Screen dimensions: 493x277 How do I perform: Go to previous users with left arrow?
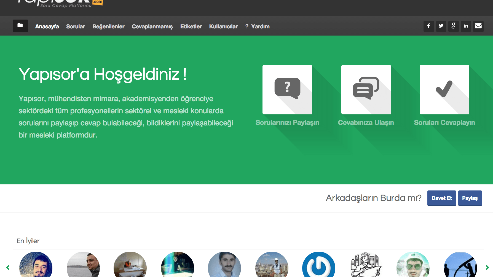tap(8, 267)
